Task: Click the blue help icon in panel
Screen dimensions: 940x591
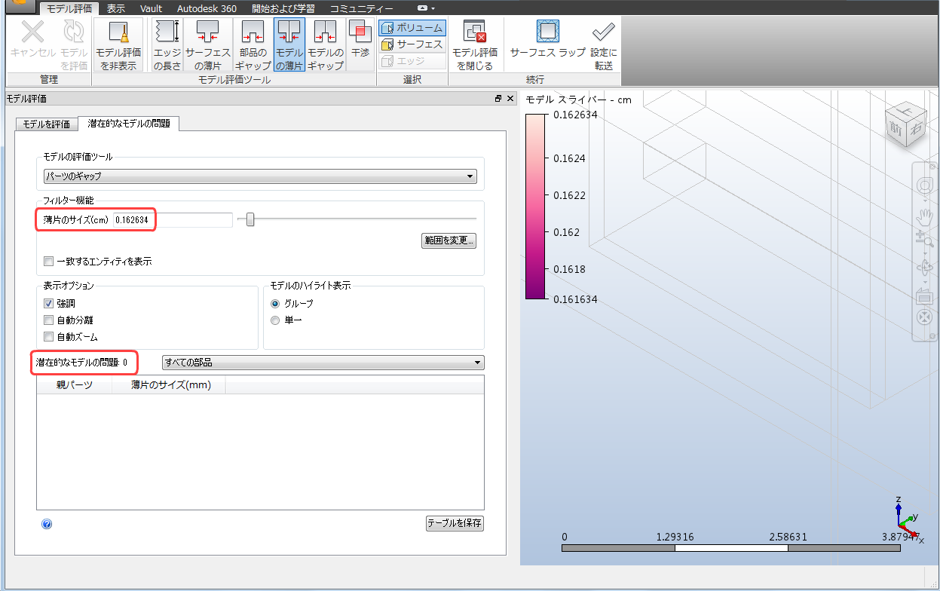Action: [x=47, y=524]
